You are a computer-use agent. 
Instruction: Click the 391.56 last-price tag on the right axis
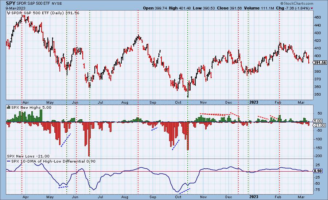click(320, 63)
